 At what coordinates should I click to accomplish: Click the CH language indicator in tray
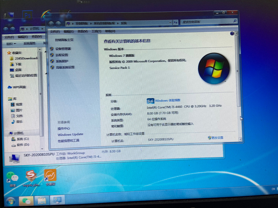pos(273,189)
